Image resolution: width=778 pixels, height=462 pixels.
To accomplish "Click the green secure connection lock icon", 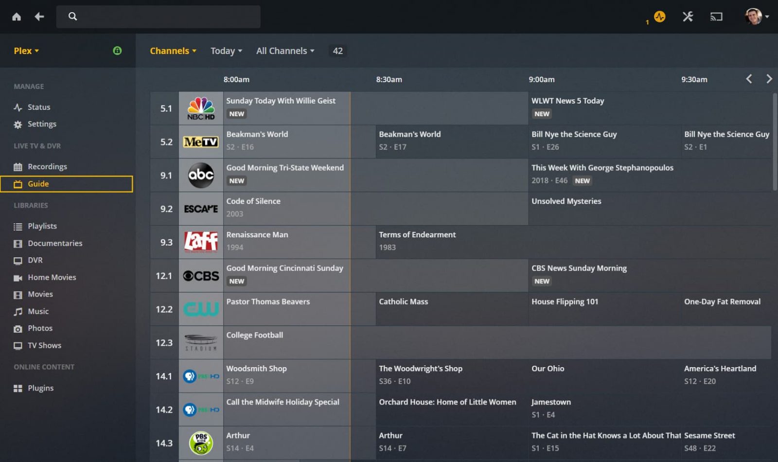I will 117,51.
